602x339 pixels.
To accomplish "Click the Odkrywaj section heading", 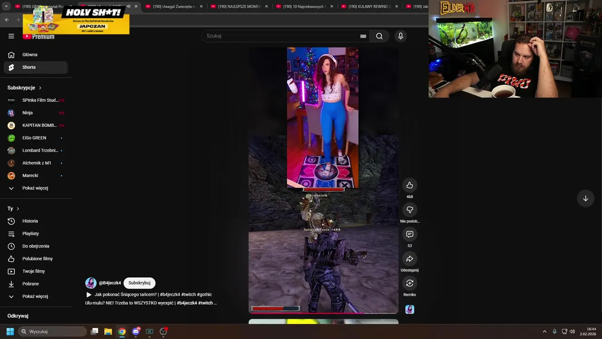I will coord(18,316).
